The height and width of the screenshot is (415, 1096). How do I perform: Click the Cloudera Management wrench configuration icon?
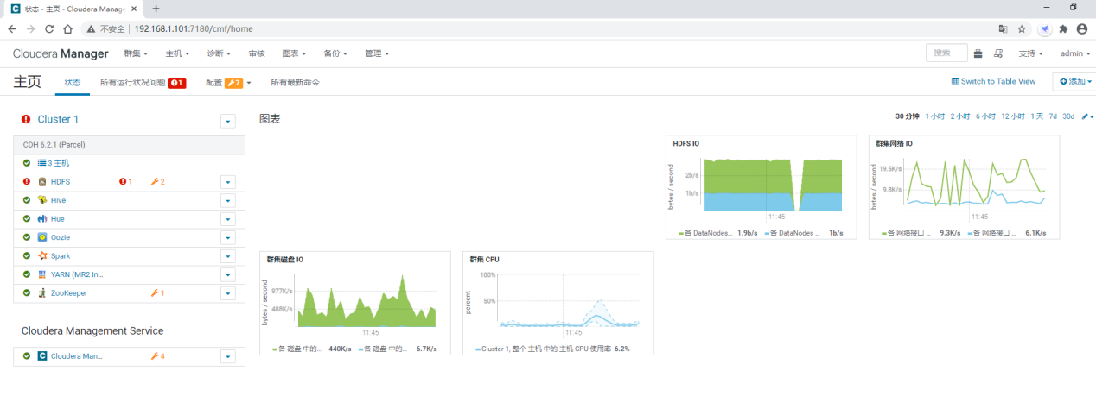coord(154,355)
